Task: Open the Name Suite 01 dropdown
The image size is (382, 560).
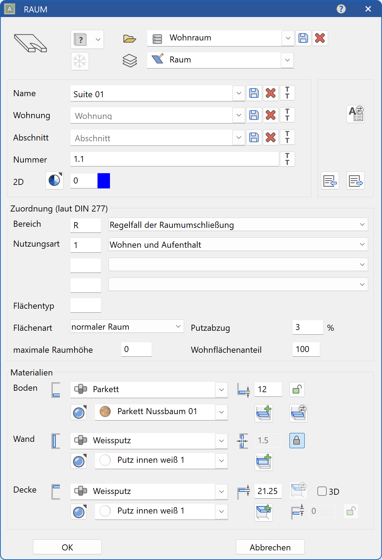Action: pyautogui.click(x=239, y=93)
